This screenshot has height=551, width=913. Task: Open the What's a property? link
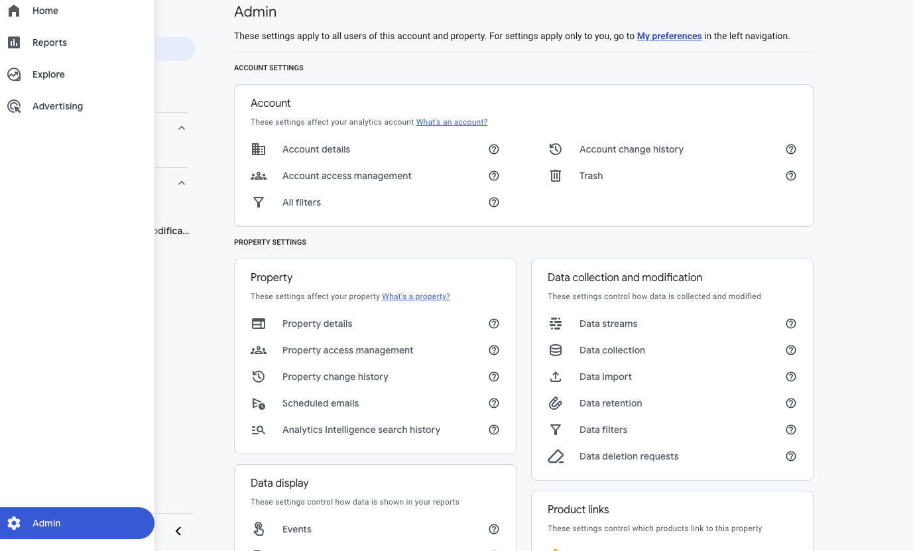[416, 296]
